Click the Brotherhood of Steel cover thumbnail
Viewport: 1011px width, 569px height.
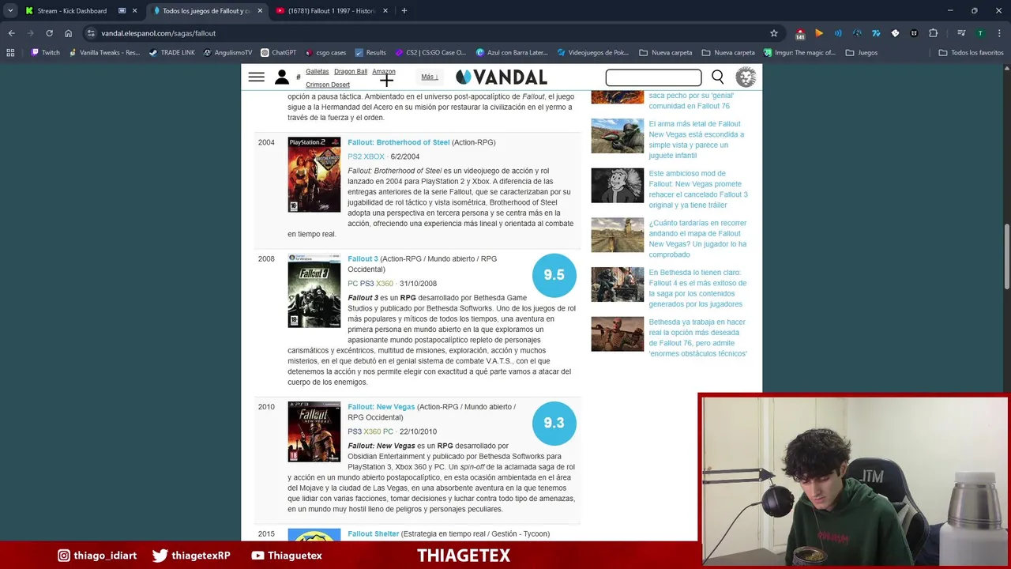(314, 175)
